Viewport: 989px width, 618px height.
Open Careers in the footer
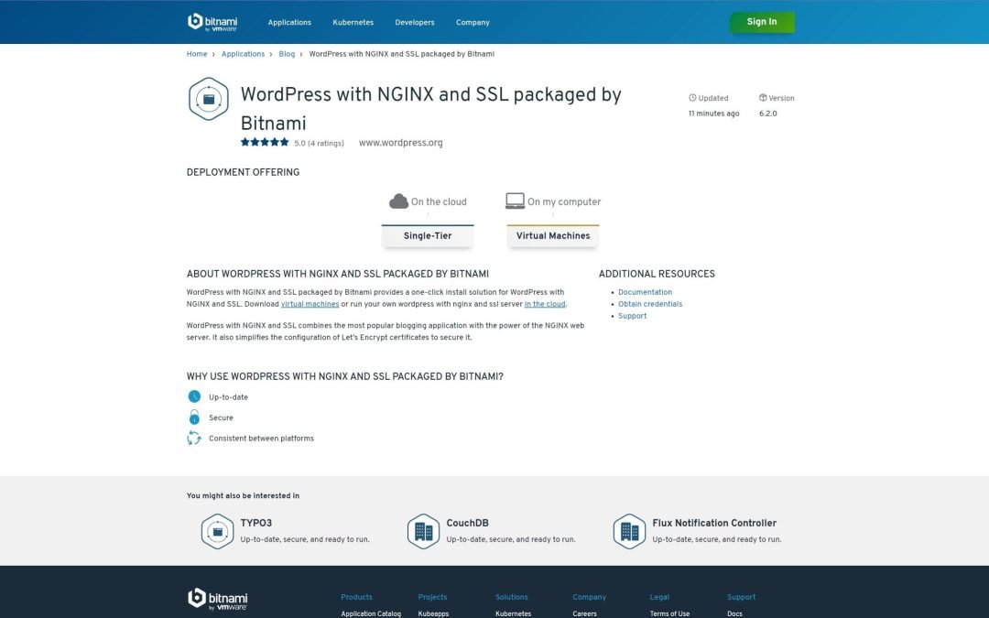(584, 613)
